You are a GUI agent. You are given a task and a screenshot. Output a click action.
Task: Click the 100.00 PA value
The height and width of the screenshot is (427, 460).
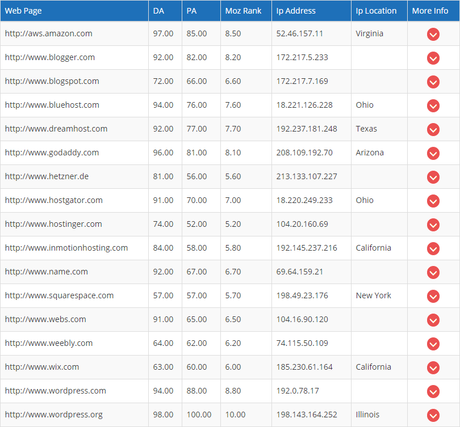(199, 415)
